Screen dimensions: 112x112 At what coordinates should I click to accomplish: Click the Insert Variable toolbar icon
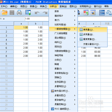click(x=93, y=13)
